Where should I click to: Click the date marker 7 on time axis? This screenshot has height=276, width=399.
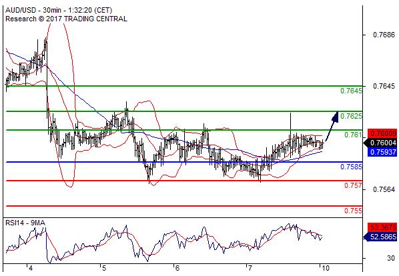(x=250, y=268)
